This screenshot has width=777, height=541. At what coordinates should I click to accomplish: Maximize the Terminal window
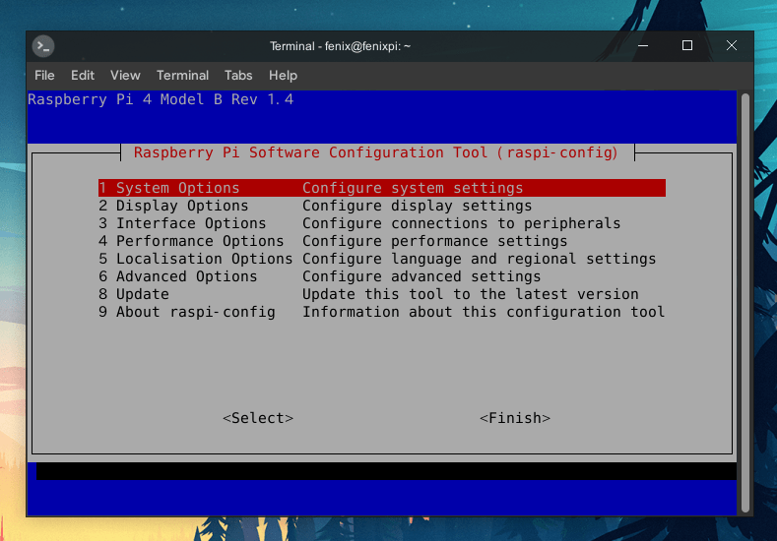pyautogui.click(x=686, y=46)
